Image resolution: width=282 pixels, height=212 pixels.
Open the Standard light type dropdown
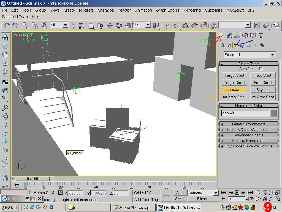click(x=249, y=55)
